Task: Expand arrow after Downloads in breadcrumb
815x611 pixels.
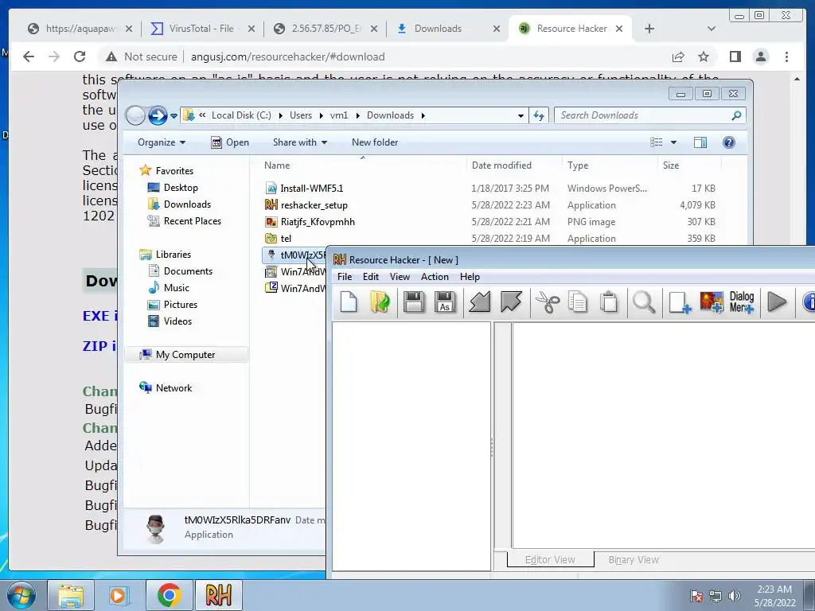Action: 423,116
